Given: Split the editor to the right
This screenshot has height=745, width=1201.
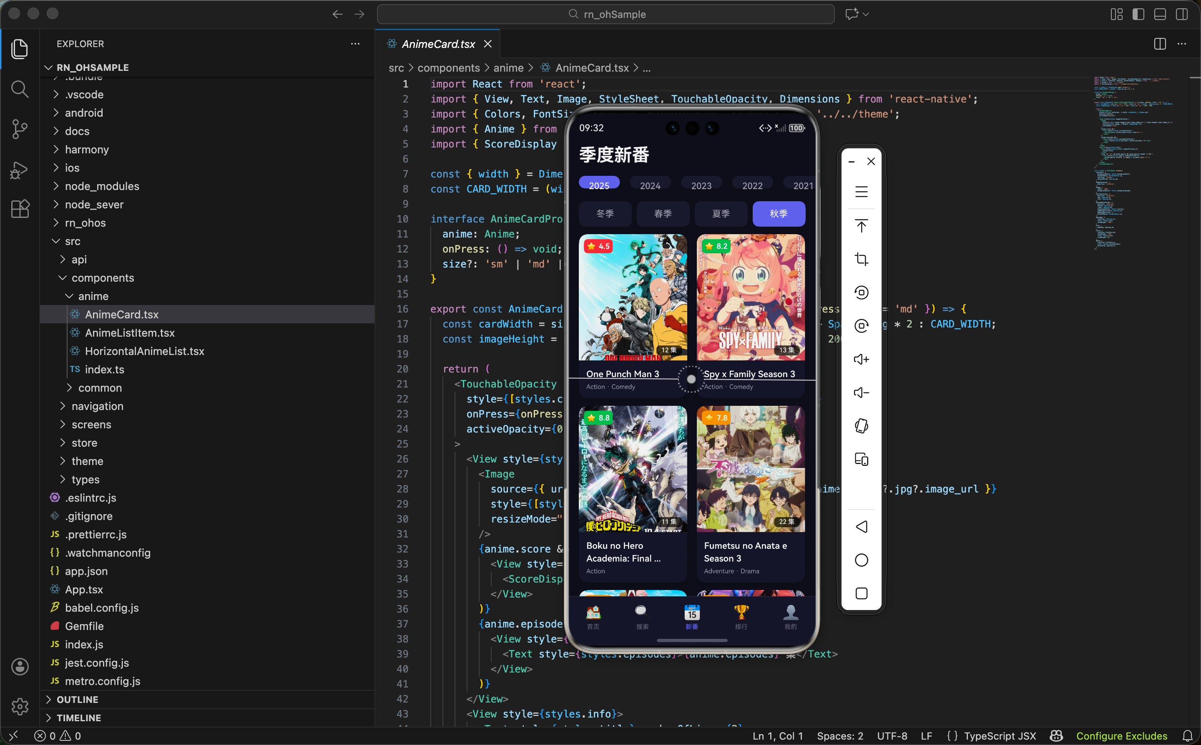Looking at the screenshot, I should pyautogui.click(x=1160, y=44).
